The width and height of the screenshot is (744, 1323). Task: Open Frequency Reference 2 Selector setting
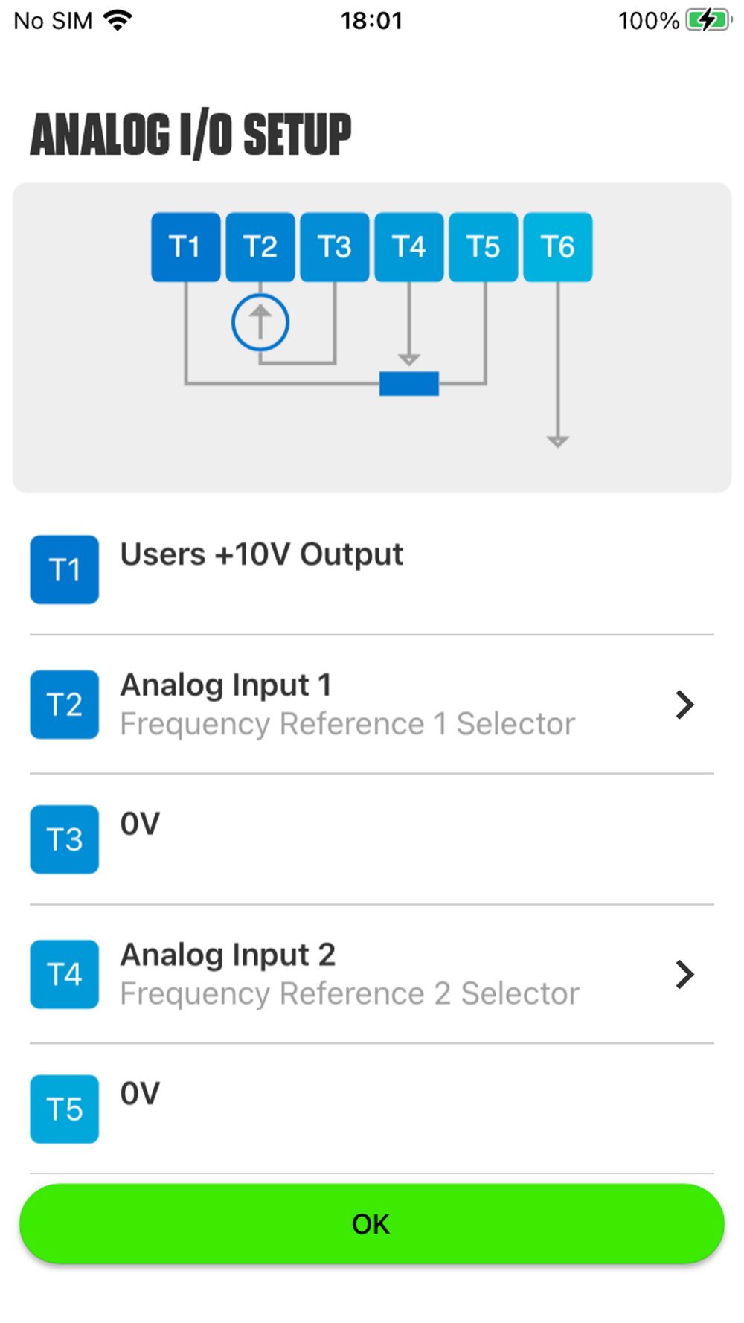point(350,993)
